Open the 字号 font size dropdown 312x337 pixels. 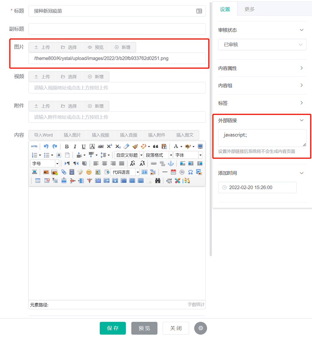tap(44, 164)
